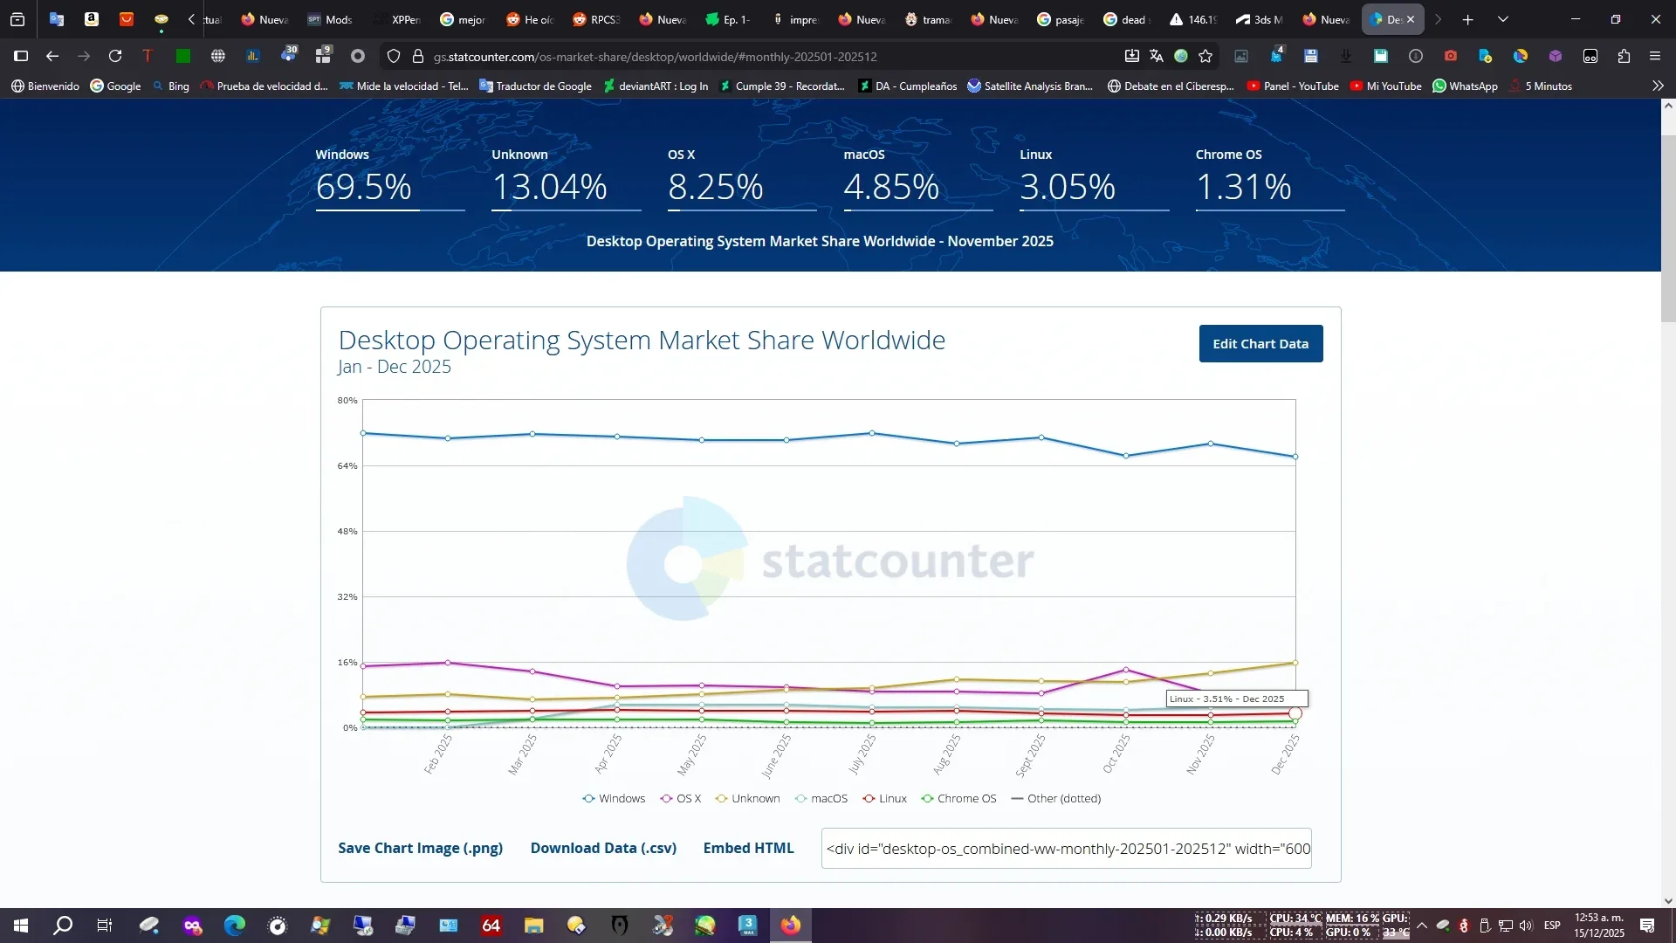Toggle the Unknown series in the legend
The image size is (1676, 943).
(747, 798)
